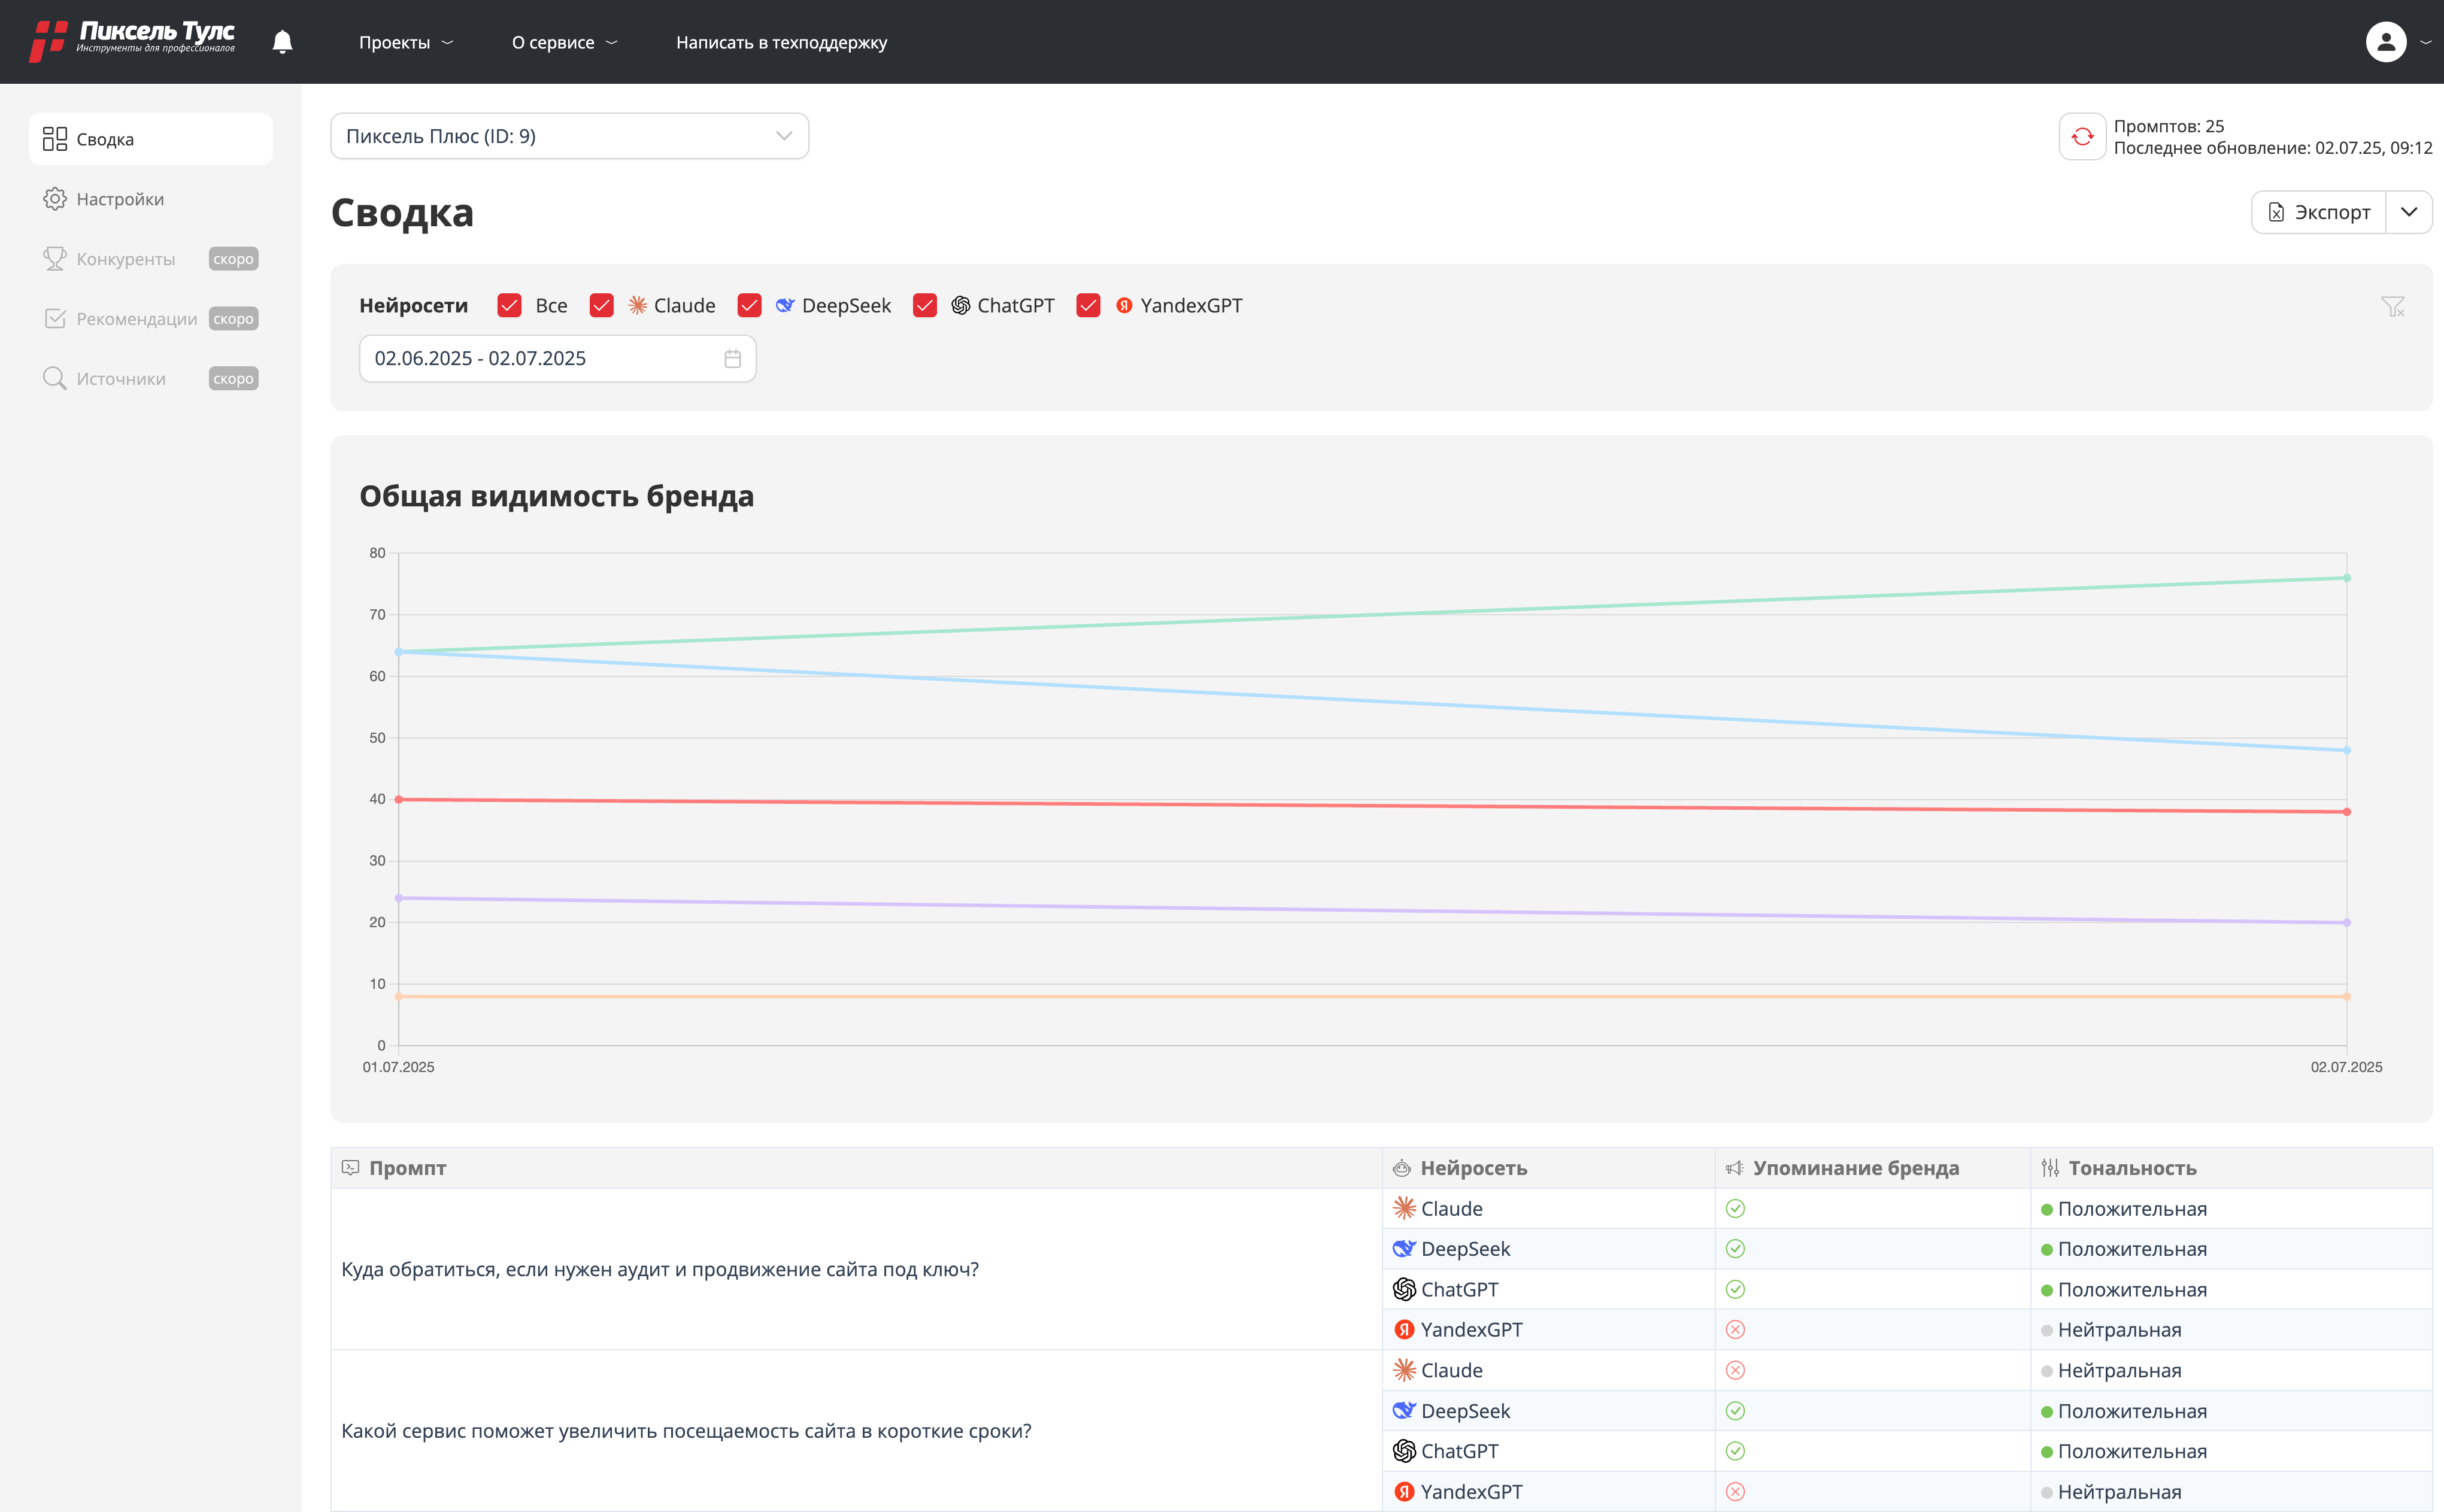Image resolution: width=2444 pixels, height=1512 pixels.
Task: Click the Промптов: 25 counter
Action: pos(2168,126)
